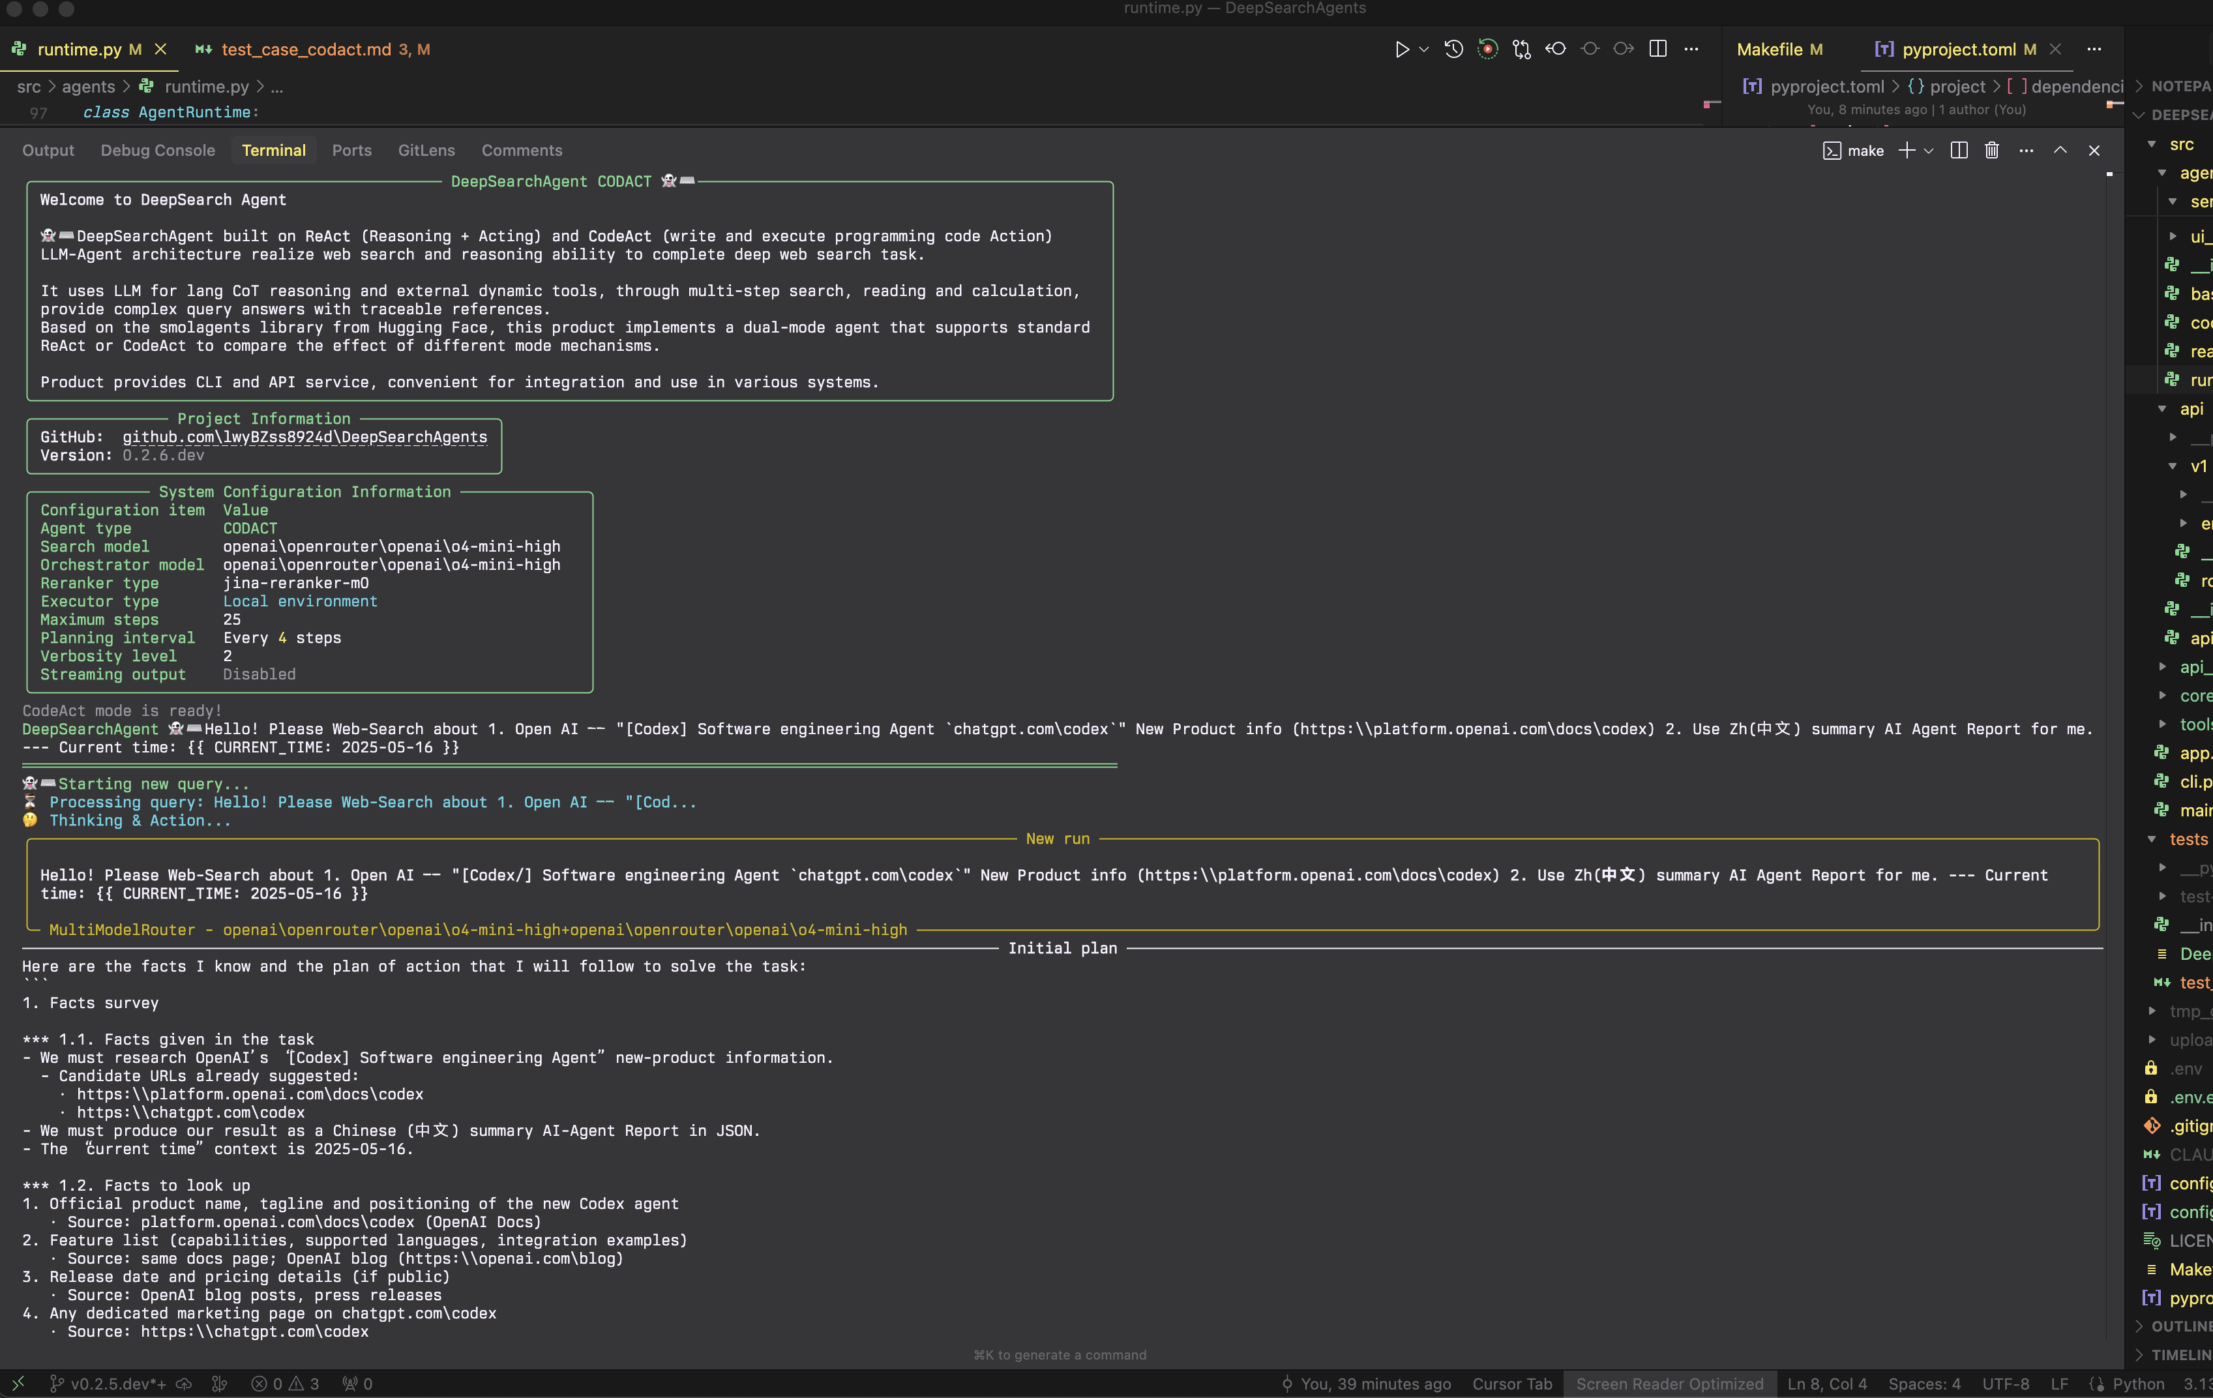Create a new terminal with the plus icon
Screen dimensions: 2213x1398
tap(1907, 151)
